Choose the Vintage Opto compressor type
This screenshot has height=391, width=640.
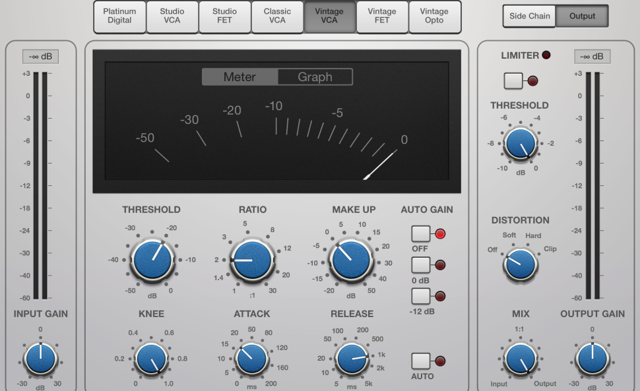point(434,16)
